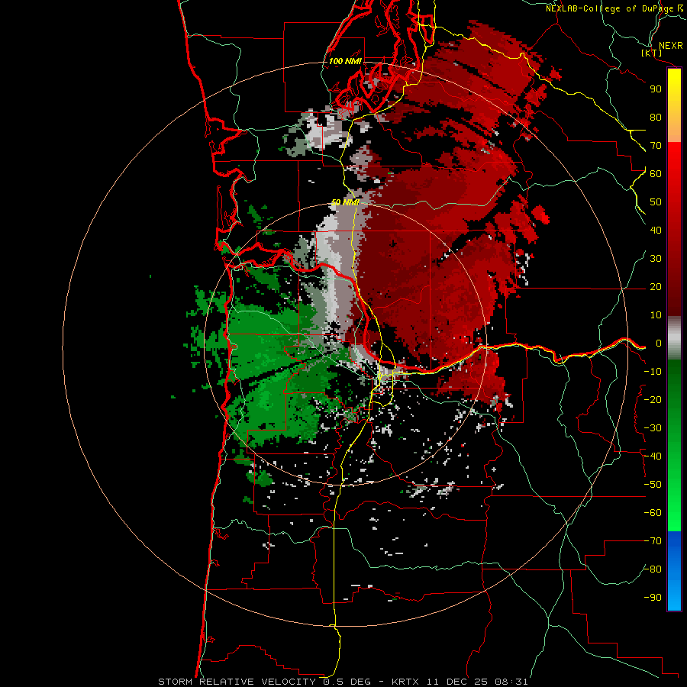Select the 0 value on the velocity scale
This screenshot has width=687, height=687.
(x=659, y=343)
